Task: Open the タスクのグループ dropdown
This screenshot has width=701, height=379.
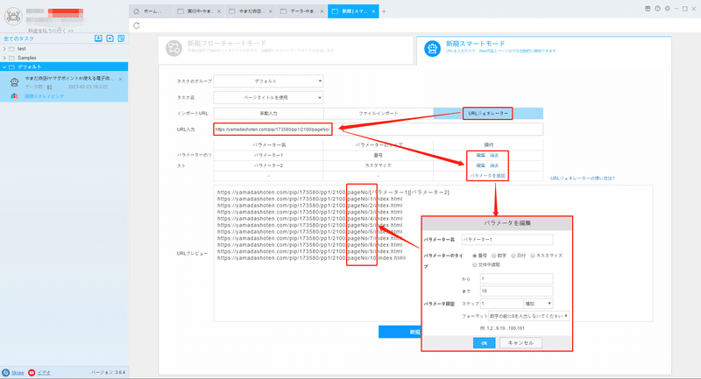Action: pyautogui.click(x=268, y=81)
